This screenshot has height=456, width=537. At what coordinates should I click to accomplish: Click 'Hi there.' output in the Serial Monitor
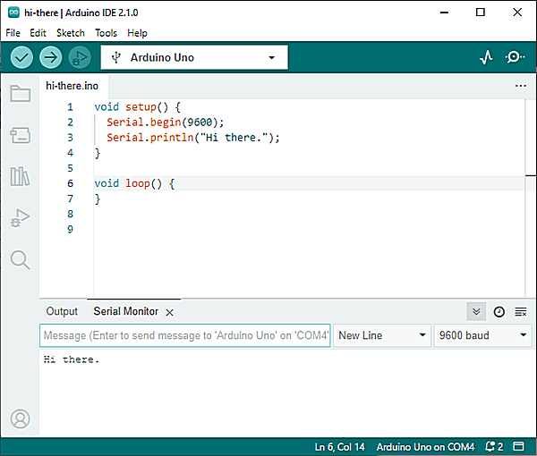(72, 359)
